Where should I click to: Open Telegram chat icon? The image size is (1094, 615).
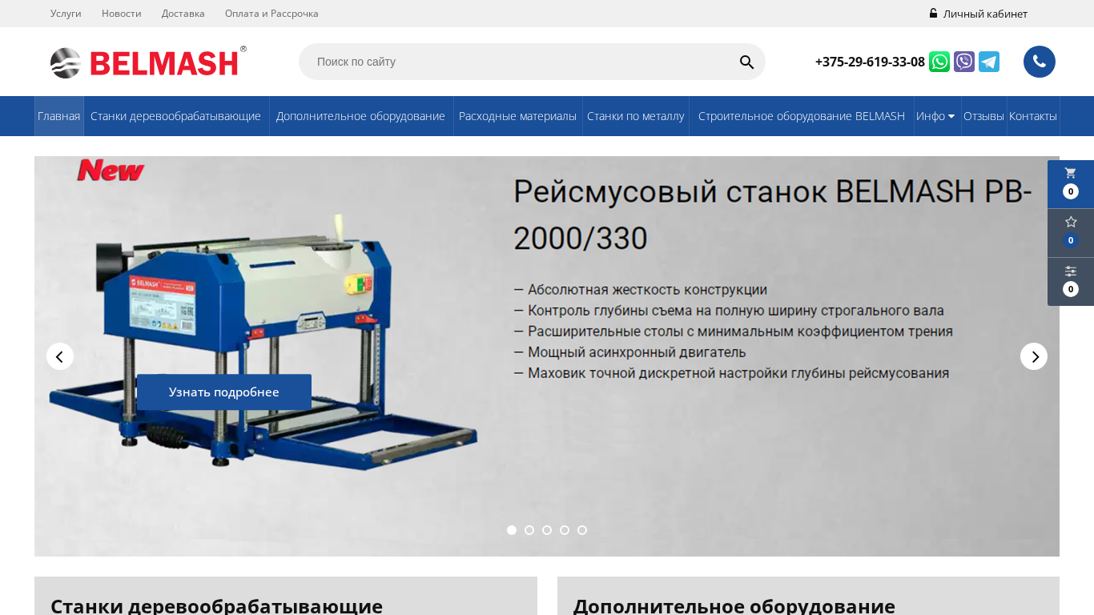[989, 62]
